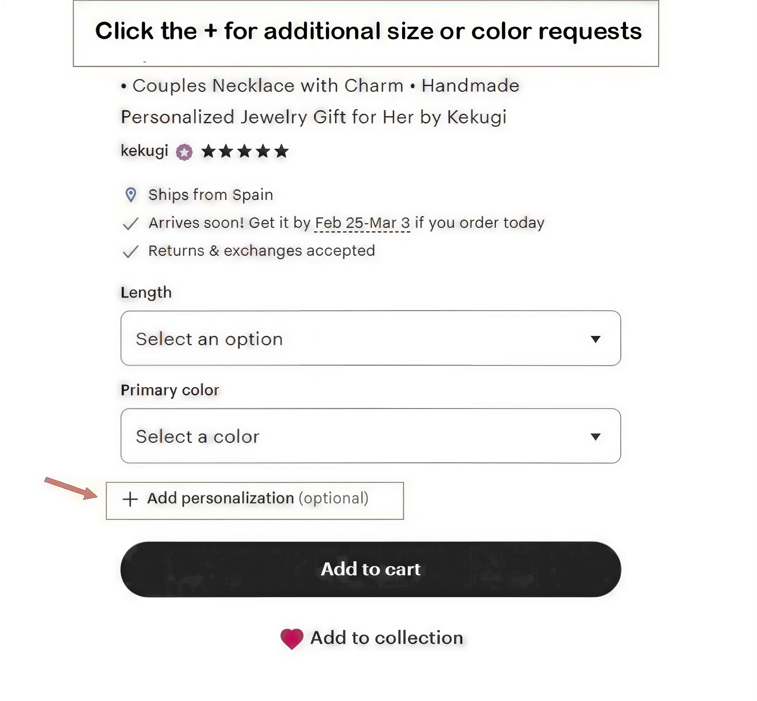This screenshot has width=757, height=701.
Task: Click the Couples Necklace product title
Action: (320, 101)
